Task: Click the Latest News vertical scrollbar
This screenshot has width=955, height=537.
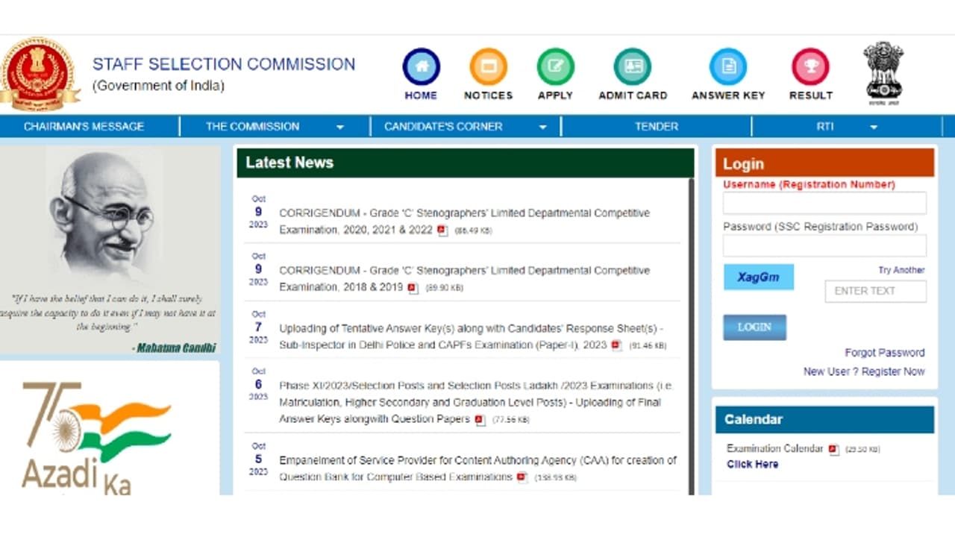Action: pos(691,336)
